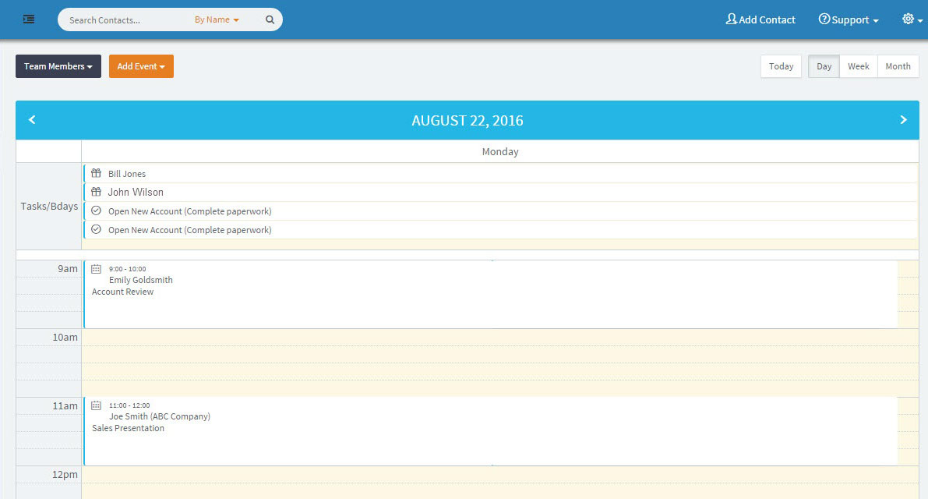Open second Open New Account task text
This screenshot has height=499, width=928.
point(190,230)
